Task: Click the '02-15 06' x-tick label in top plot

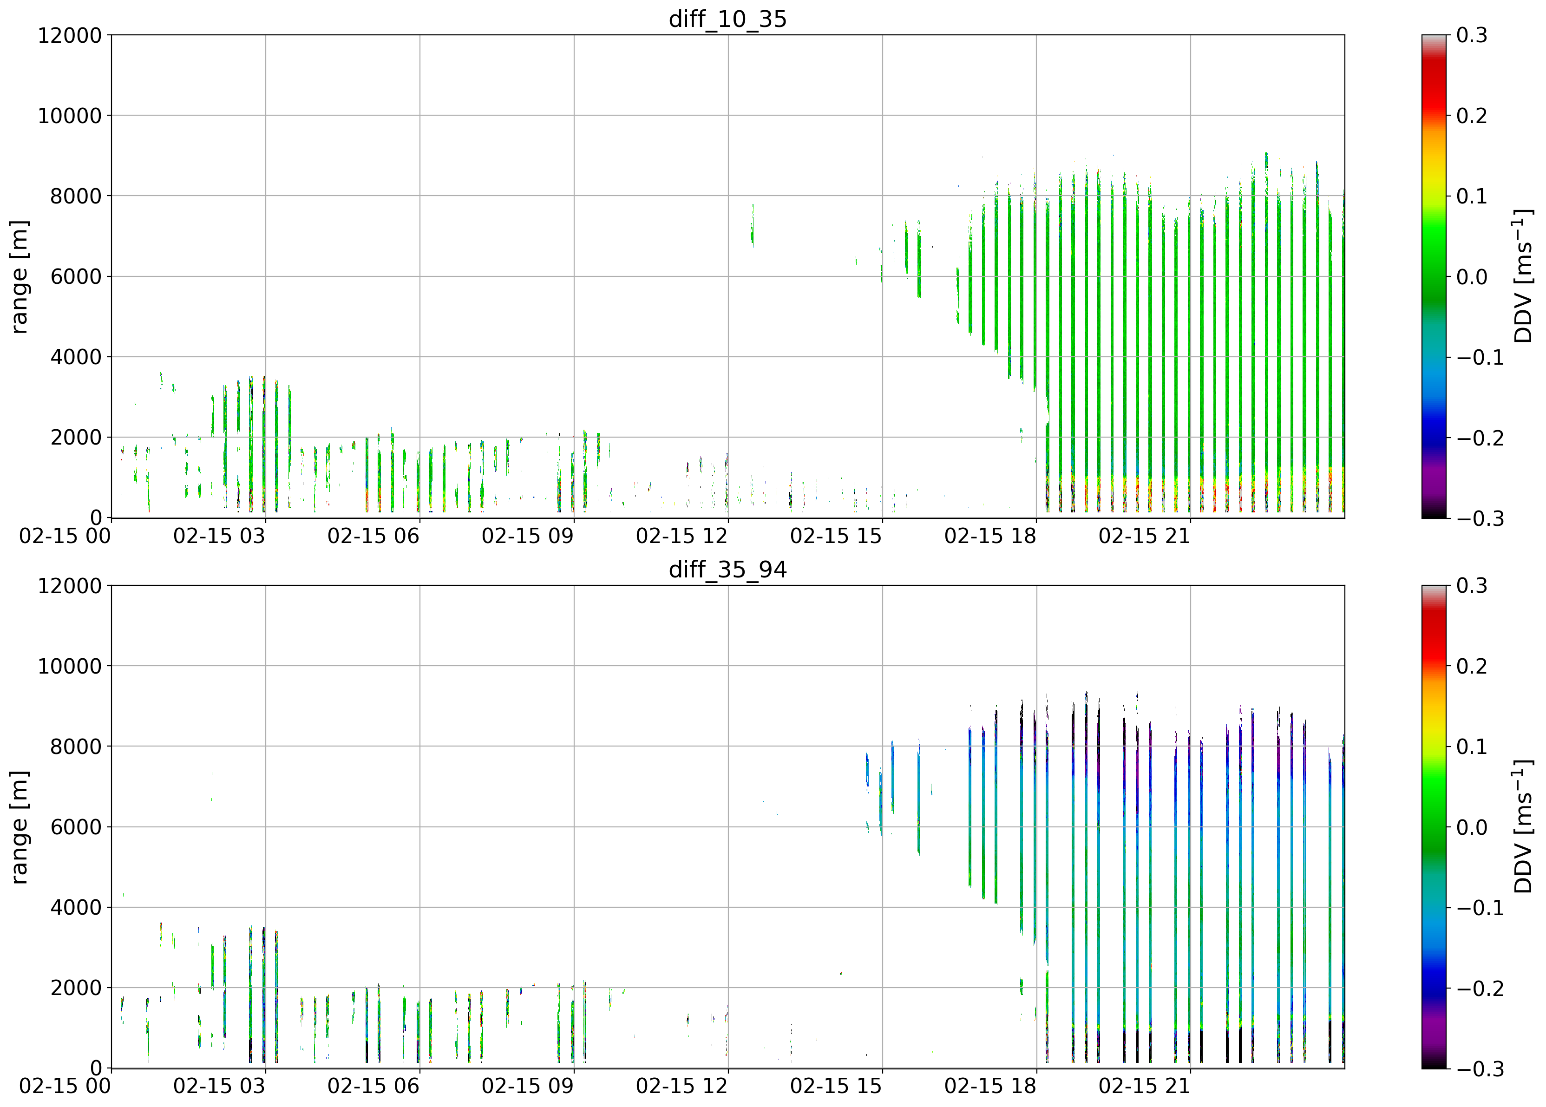Action: click(373, 536)
